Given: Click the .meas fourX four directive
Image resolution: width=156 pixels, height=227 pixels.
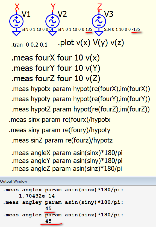Looking at the screenshot, I should pos(55,58).
